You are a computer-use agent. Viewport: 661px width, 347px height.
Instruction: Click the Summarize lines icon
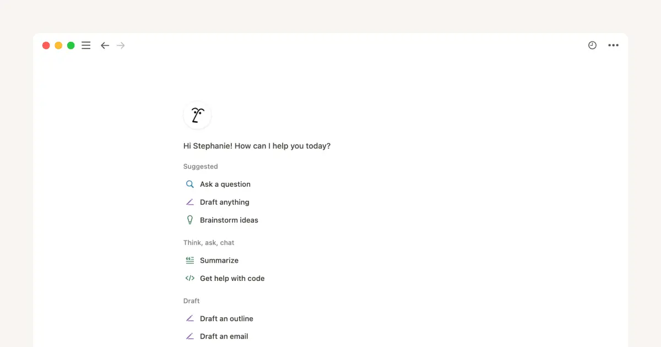point(189,260)
